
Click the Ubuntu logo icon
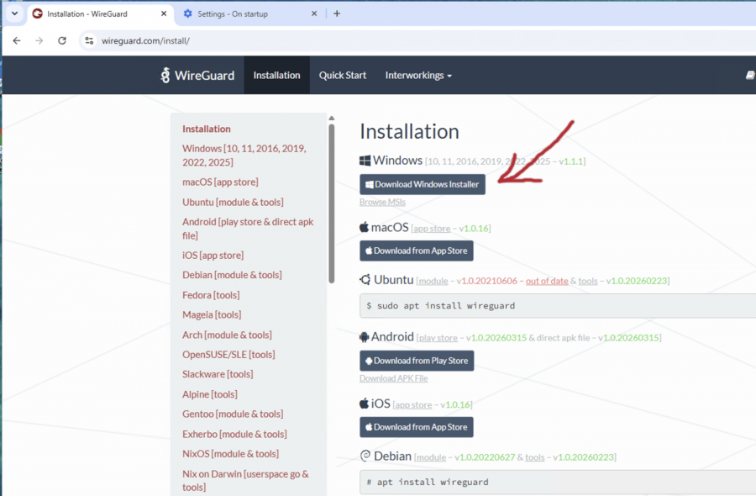pos(365,280)
